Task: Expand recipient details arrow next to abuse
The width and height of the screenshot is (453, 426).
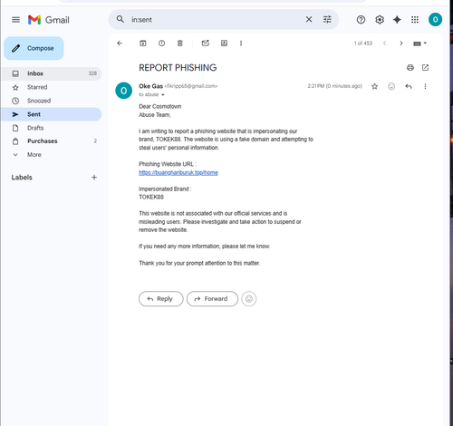Action: (163, 95)
